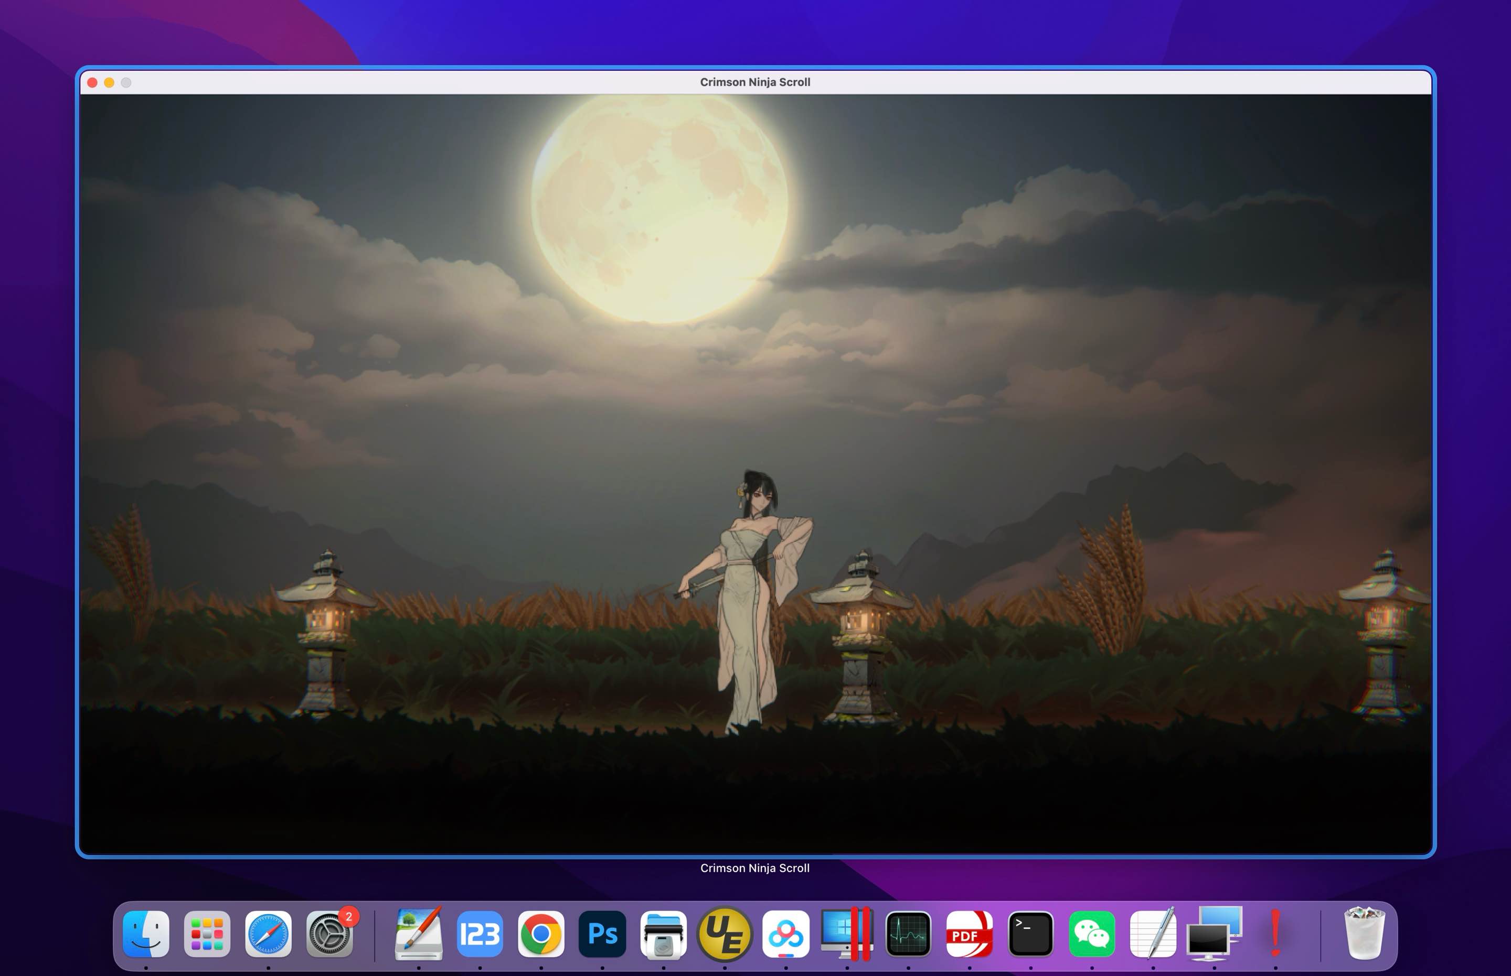Open TextEdit from the Dock
The width and height of the screenshot is (1511, 976).
pyautogui.click(x=1153, y=934)
